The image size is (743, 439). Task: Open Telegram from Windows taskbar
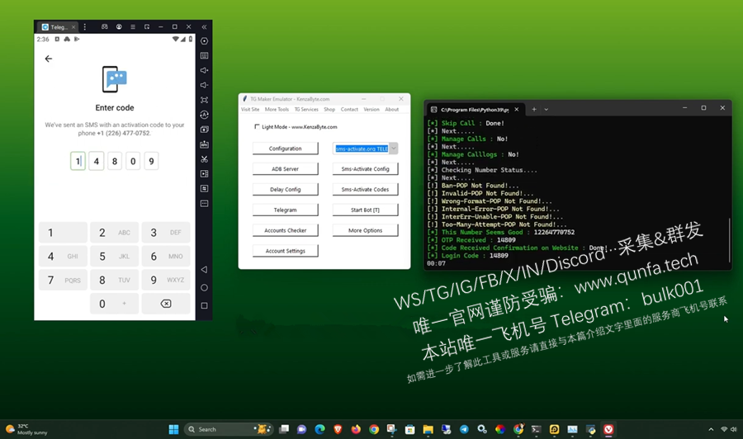pyautogui.click(x=464, y=429)
